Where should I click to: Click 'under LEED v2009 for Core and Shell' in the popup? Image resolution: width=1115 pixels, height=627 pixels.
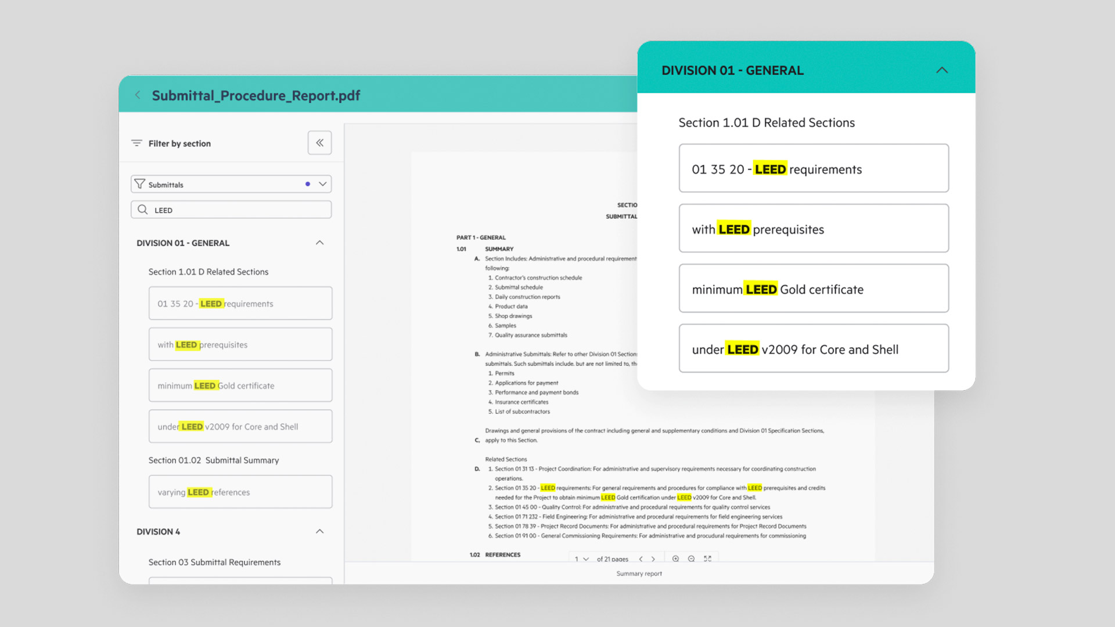point(813,349)
